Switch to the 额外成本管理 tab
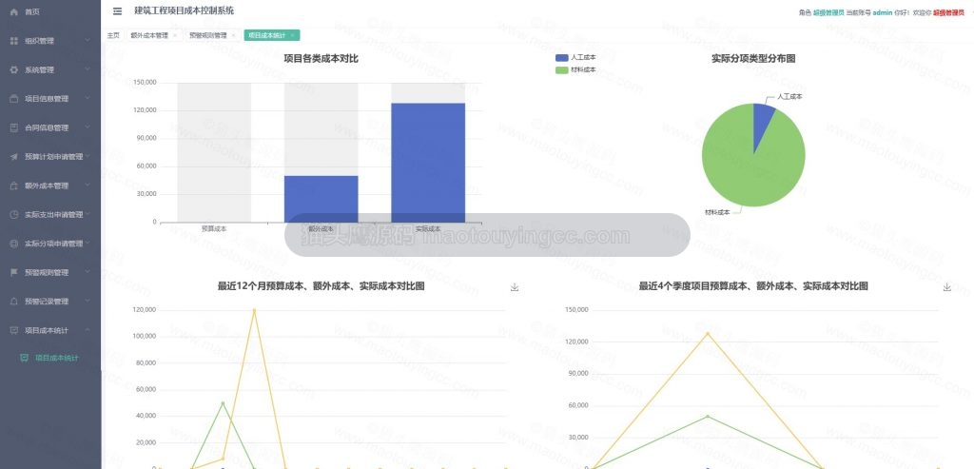Viewport: 974px width, 469px height. (x=153, y=35)
